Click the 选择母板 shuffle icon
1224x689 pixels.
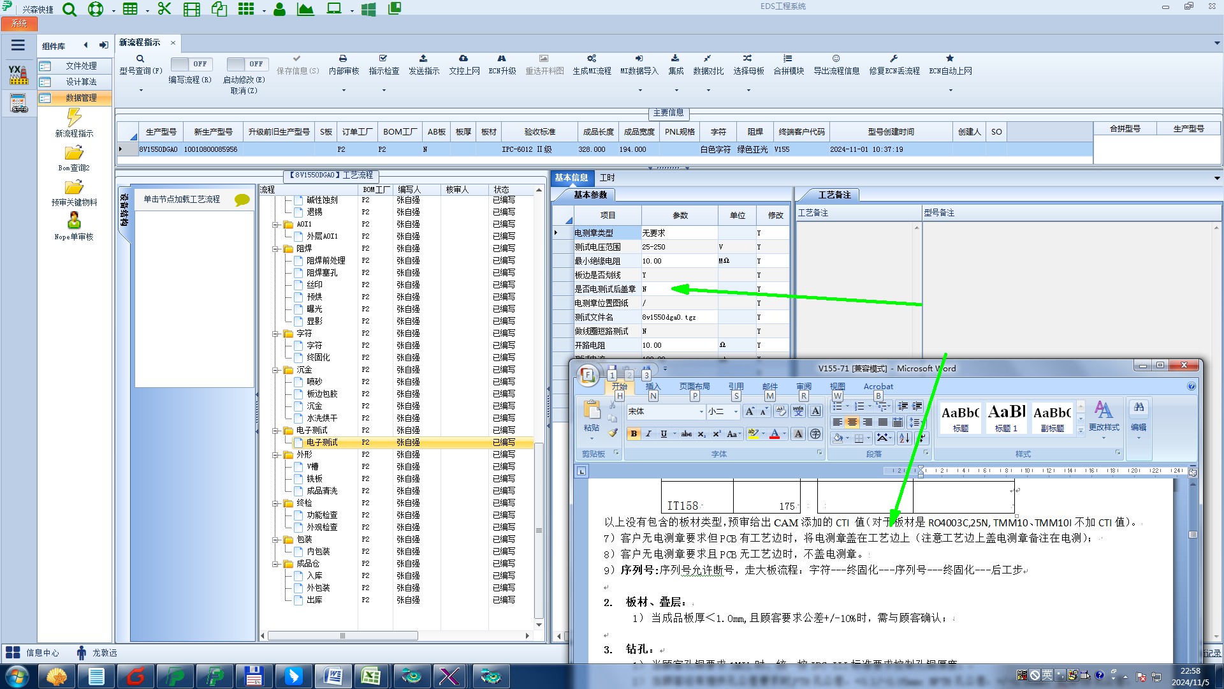click(748, 58)
